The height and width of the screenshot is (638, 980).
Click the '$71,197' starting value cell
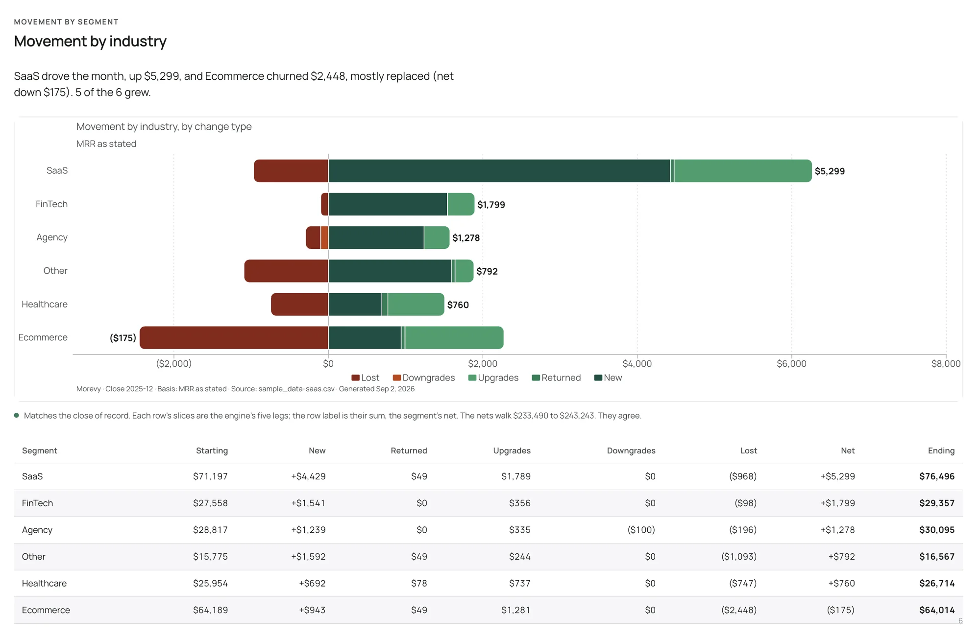[210, 476]
